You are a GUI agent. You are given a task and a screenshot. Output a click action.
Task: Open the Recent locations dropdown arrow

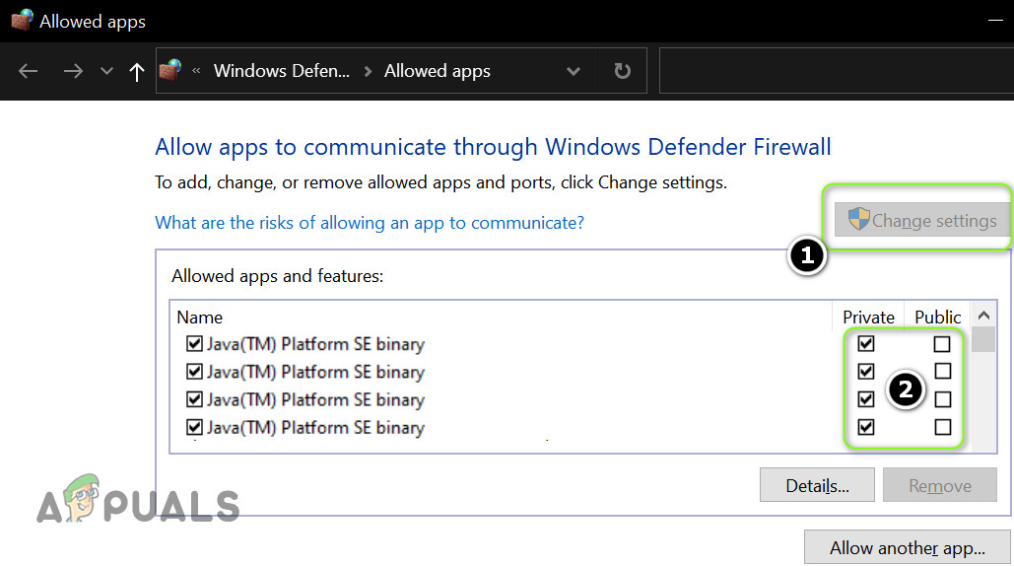106,71
